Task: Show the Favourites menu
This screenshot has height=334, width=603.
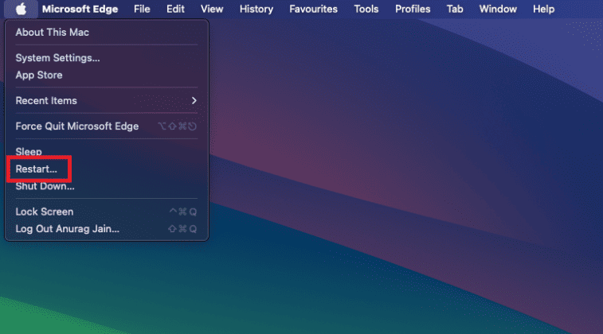Action: 313,9
